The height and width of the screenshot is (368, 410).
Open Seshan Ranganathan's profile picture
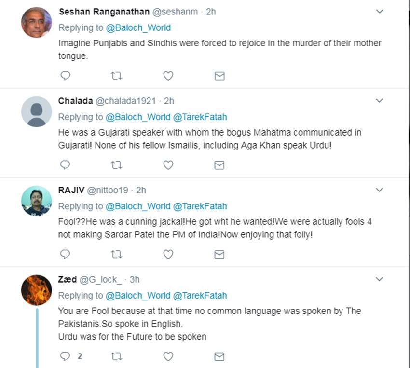[36, 23]
